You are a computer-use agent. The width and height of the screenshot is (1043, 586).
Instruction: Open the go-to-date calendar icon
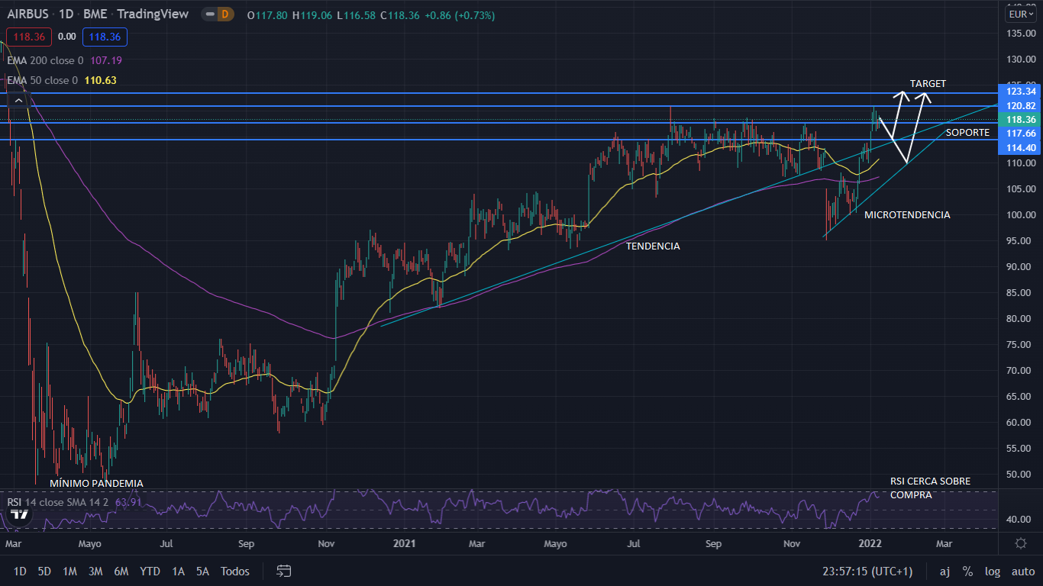(x=284, y=571)
